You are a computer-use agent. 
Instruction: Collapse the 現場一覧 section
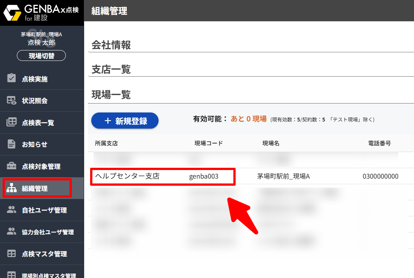pyautogui.click(x=111, y=95)
